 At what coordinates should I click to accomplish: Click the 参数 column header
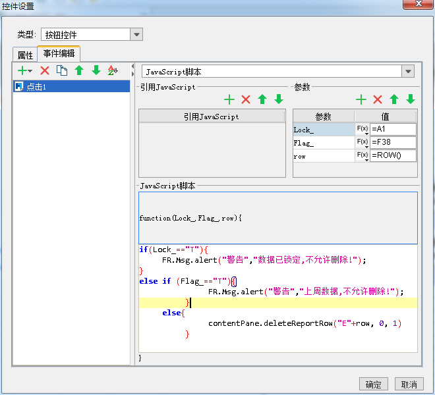tap(324, 117)
